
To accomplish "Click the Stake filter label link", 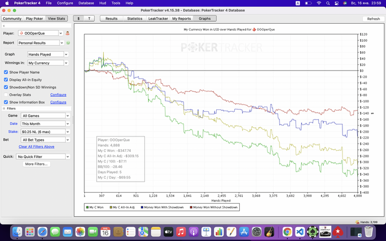I will [13, 132].
